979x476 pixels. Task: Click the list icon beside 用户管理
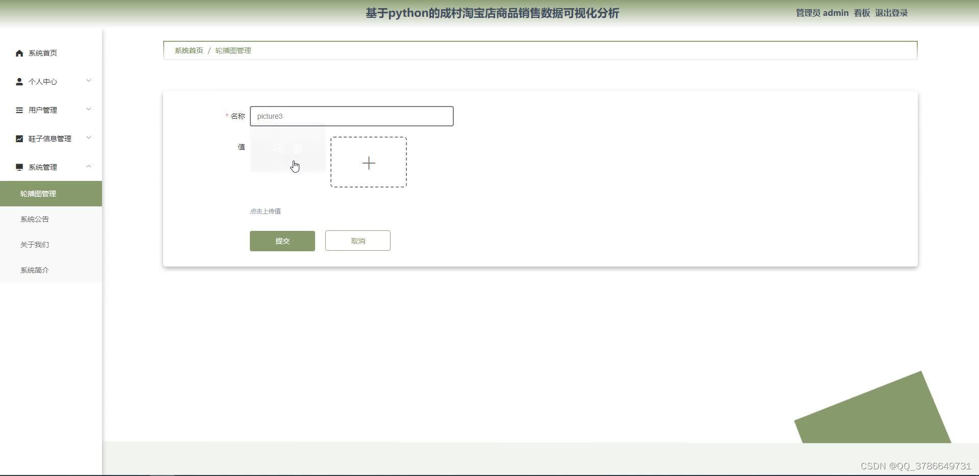pyautogui.click(x=19, y=110)
